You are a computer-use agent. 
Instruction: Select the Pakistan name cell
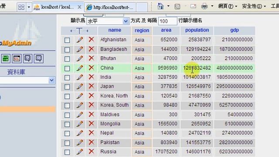click(114, 143)
